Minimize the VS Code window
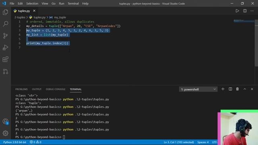 point(232,4)
